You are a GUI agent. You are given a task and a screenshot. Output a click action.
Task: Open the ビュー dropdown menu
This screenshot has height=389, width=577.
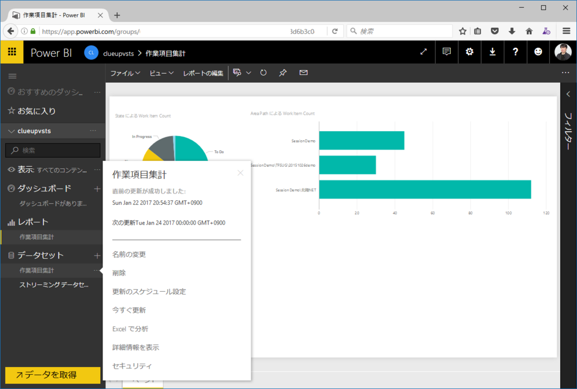tap(161, 73)
